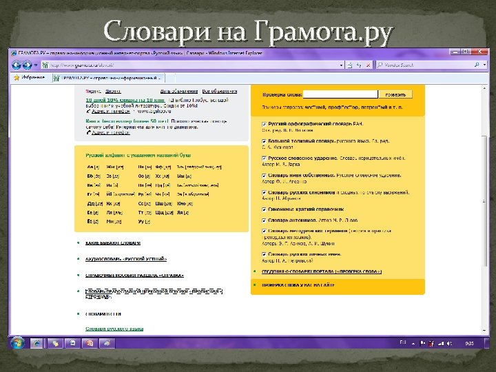496x372 pixels.
Task: Toggle Синонимы: краткий справочник checkbox
Action: [x=264, y=209]
